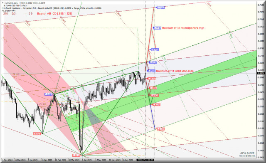This screenshot has width=266, height=163.
Task: Click the '210' indicator counter text
Action: [x=5, y=14]
